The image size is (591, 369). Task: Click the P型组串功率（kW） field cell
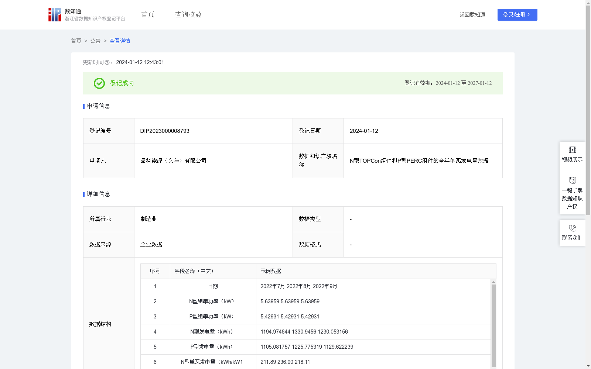pos(213,317)
